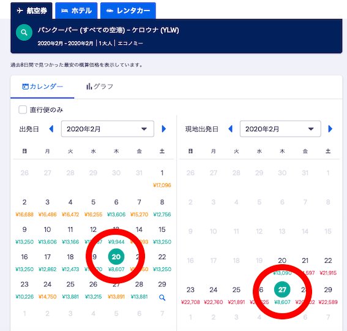Image resolution: width=347 pixels, height=331 pixels.
Task: Select the カレンダー calendar view tab
Action: point(42,86)
